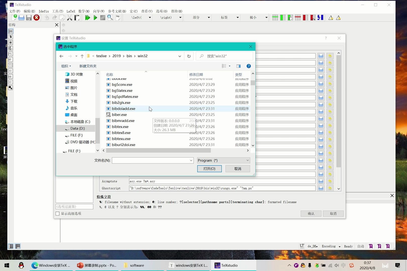The image size is (407, 271).
Task: Open the Program (*) file type dropdown
Action: 223,160
